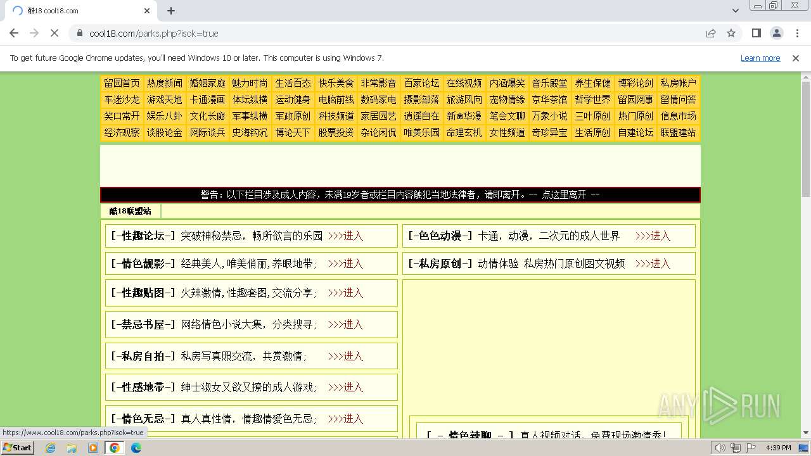Open Microsoft Edge taskbar icon
Screen dimensions: 811x456
[x=136, y=448]
